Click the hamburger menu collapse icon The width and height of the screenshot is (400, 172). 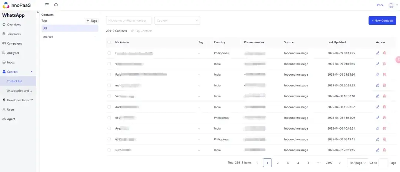(47, 5)
